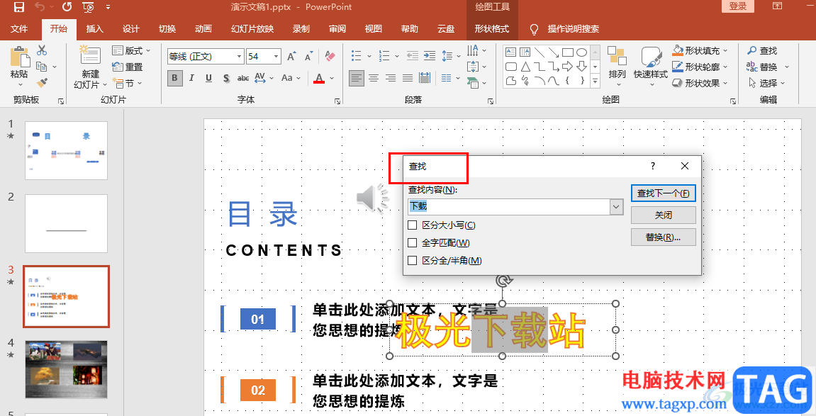Click the Cut scissors icon
Image resolution: width=816 pixels, height=416 pixels.
click(42, 50)
